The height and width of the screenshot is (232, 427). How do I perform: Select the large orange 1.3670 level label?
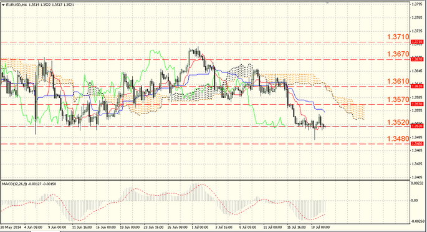(x=398, y=54)
